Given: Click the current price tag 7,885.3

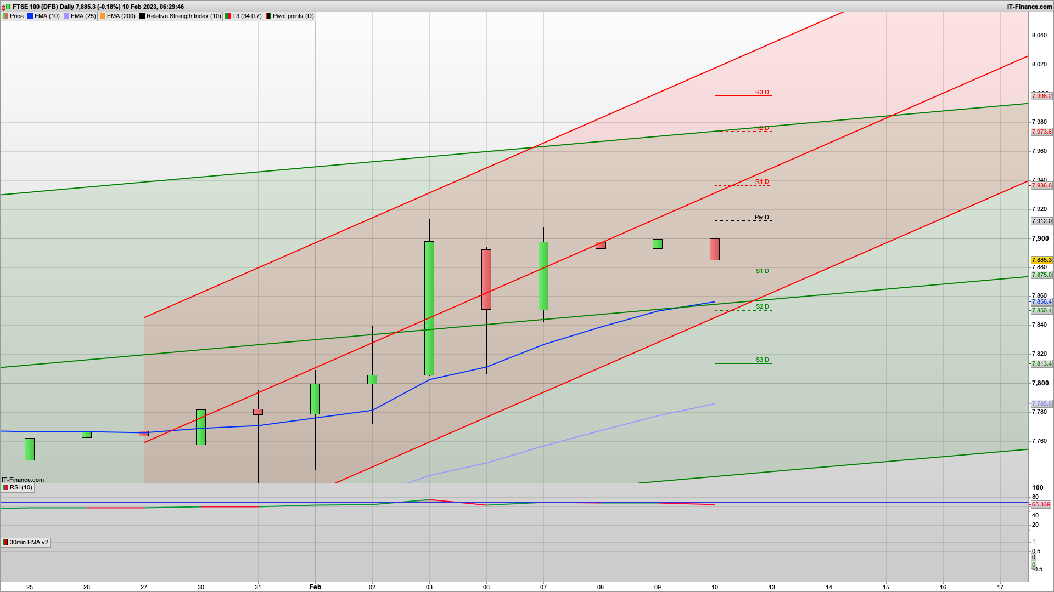Looking at the screenshot, I should coord(1041,260).
